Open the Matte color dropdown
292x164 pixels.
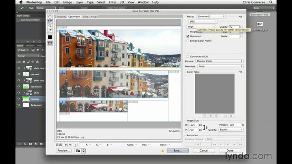pos(235,36)
